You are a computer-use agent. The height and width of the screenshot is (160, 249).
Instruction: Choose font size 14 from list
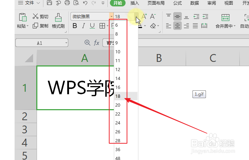tap(126, 79)
